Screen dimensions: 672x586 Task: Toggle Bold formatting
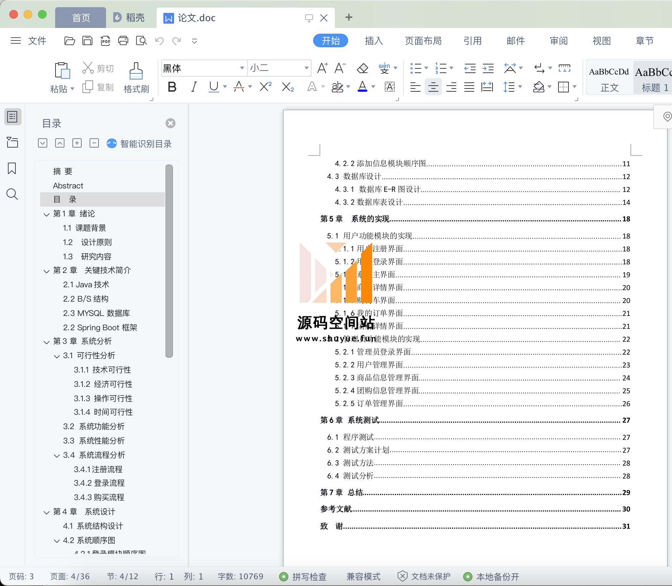172,87
